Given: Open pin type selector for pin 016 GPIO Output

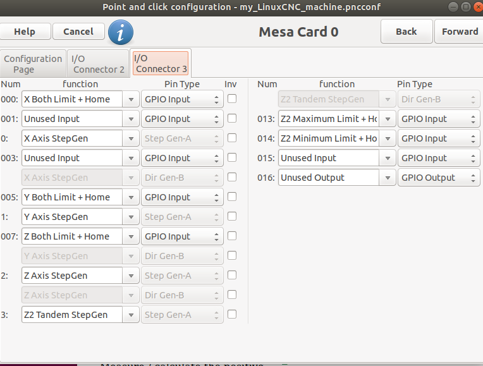Looking at the screenshot, I should [439, 178].
